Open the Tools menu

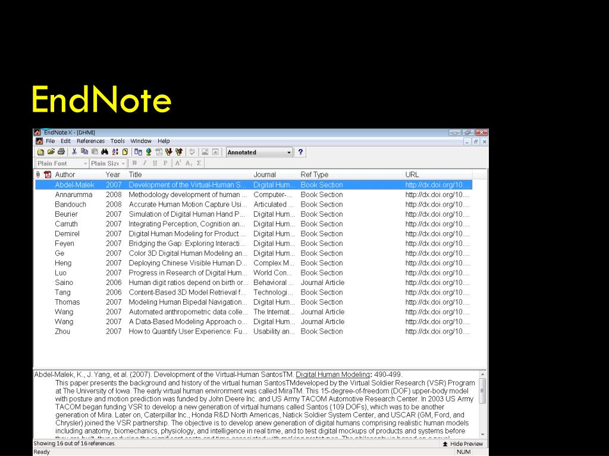pyautogui.click(x=117, y=141)
